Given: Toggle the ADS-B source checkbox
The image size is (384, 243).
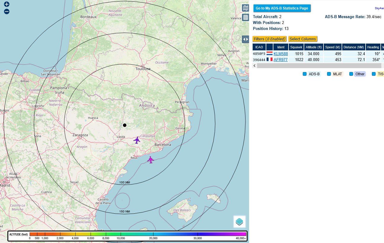Looking at the screenshot, I should [x=305, y=74].
